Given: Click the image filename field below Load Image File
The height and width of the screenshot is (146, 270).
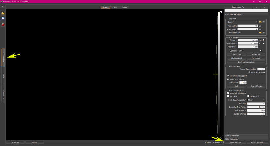Looking at the screenshot, I should (246, 11).
